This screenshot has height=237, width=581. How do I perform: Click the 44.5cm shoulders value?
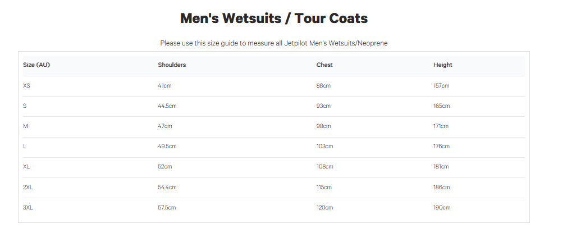[x=167, y=106]
